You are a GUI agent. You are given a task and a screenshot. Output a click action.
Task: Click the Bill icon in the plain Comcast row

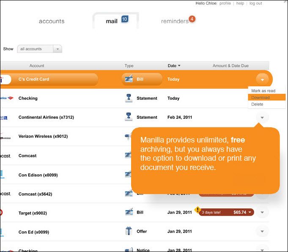pos(128,155)
